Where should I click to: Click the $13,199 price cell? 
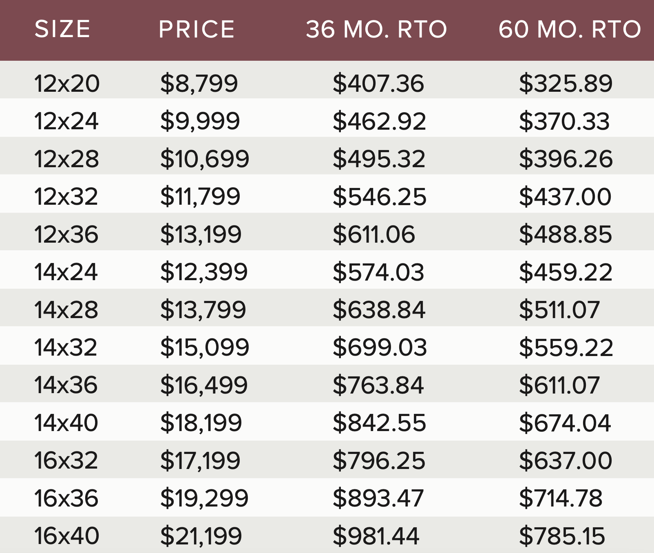pos(201,234)
